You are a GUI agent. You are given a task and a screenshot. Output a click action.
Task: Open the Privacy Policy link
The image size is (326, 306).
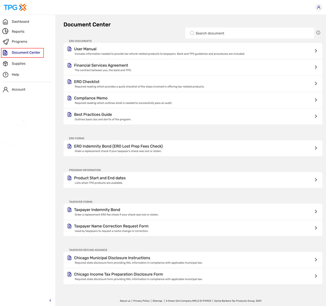[x=141, y=301]
